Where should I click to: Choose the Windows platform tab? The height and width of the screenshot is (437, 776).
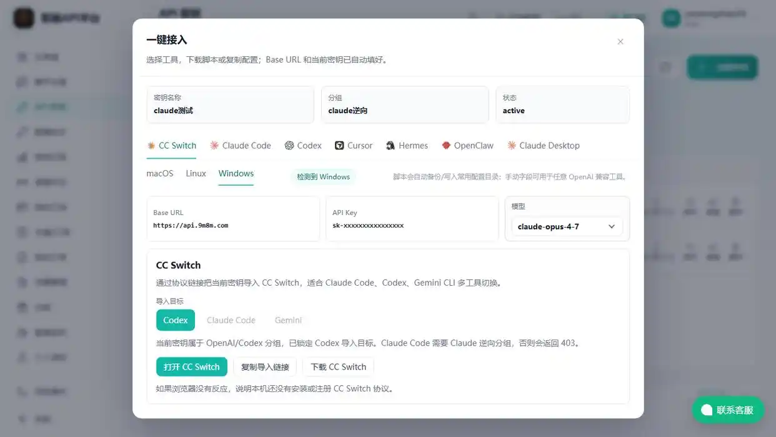236,174
